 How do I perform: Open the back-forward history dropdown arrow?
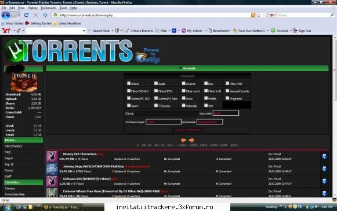(19, 15)
